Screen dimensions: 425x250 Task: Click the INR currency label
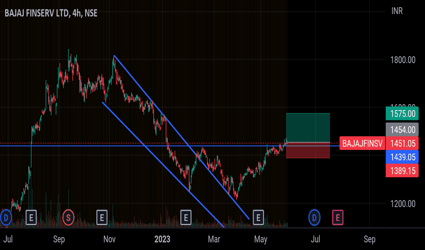(x=397, y=11)
